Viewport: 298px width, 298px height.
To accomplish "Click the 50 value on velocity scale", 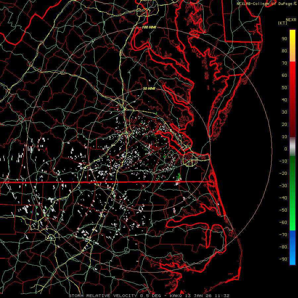I will (x=284, y=88).
